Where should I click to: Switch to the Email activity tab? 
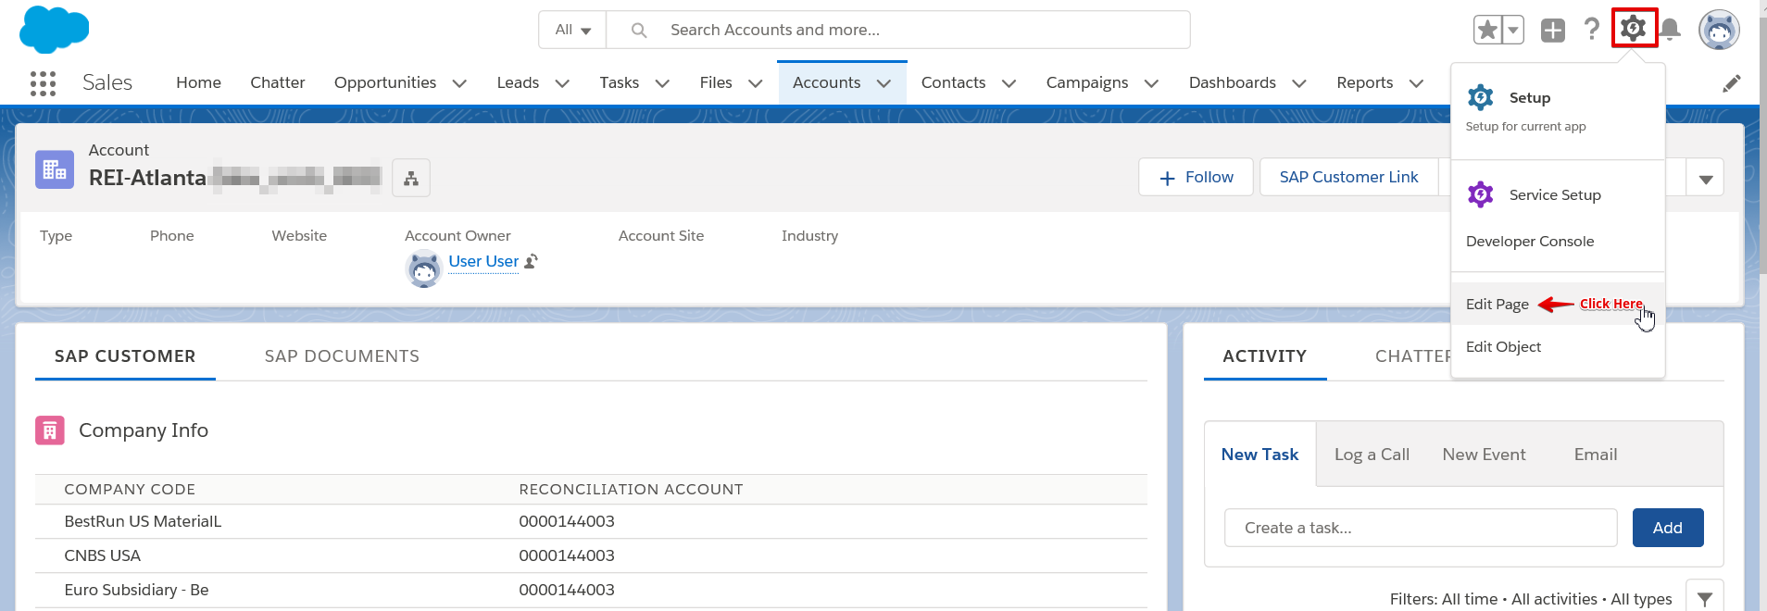(x=1596, y=455)
